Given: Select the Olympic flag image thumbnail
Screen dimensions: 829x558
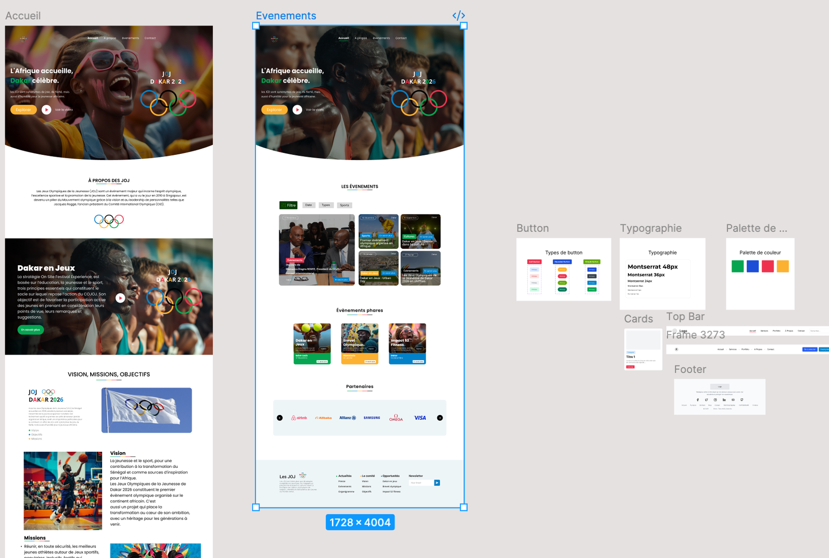Looking at the screenshot, I should (x=147, y=410).
